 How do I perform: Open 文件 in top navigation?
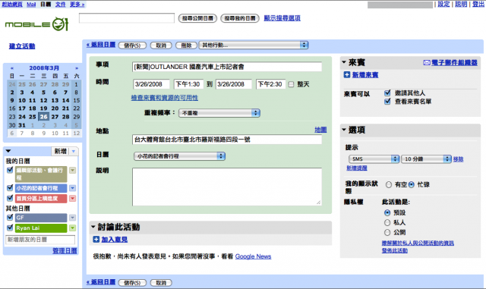tap(61, 5)
